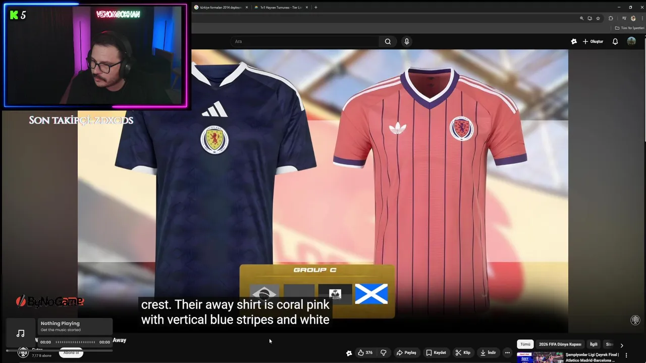Screen dimensions: 646x363
Task: Bookmark this page with star icon
Action: pos(598,18)
